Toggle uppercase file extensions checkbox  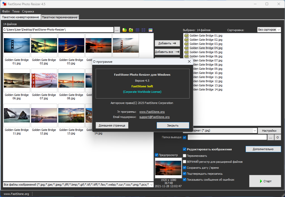coord(185,162)
